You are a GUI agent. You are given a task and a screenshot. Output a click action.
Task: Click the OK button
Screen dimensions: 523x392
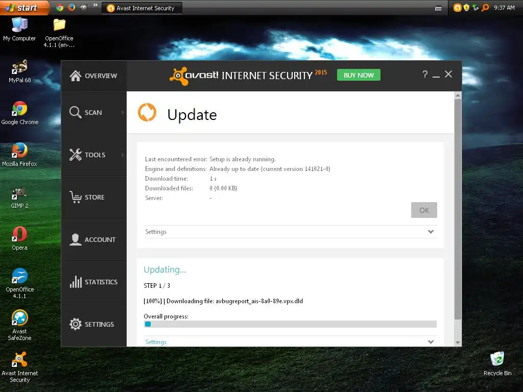424,210
